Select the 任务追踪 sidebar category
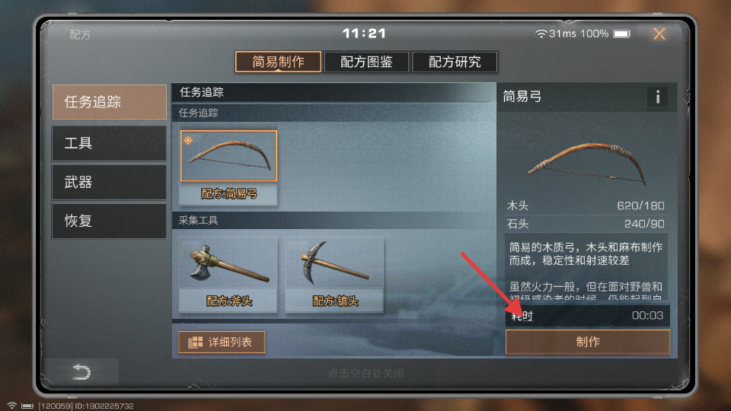The image size is (731, 411). pos(109,102)
